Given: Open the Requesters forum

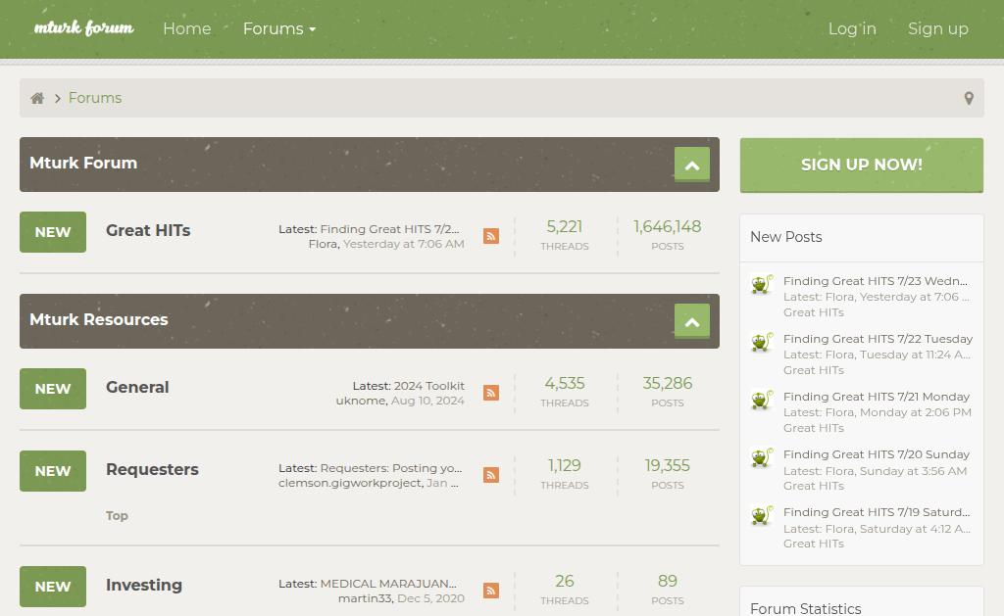Looking at the screenshot, I should (152, 469).
